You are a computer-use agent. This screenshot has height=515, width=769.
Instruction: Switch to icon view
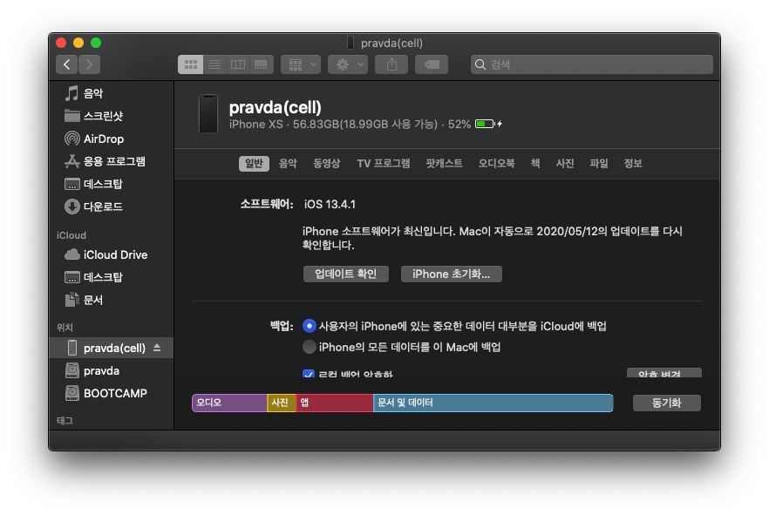pyautogui.click(x=190, y=64)
